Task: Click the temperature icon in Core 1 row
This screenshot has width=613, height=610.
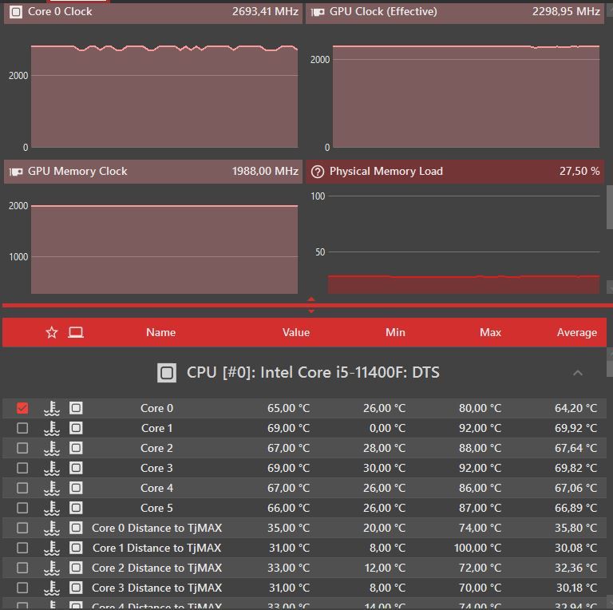Action: 52,428
